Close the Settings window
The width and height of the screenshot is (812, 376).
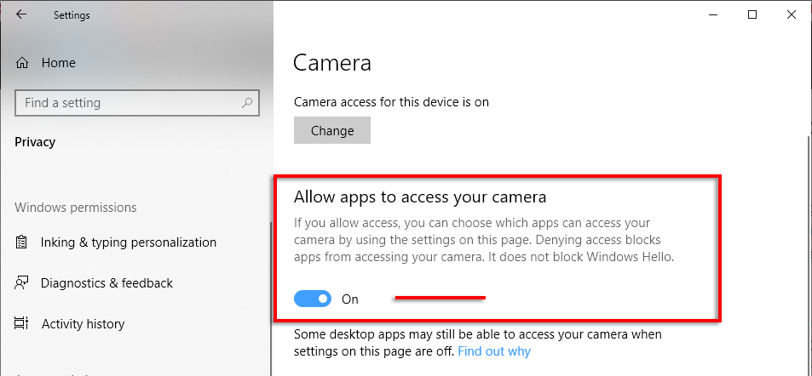(792, 14)
